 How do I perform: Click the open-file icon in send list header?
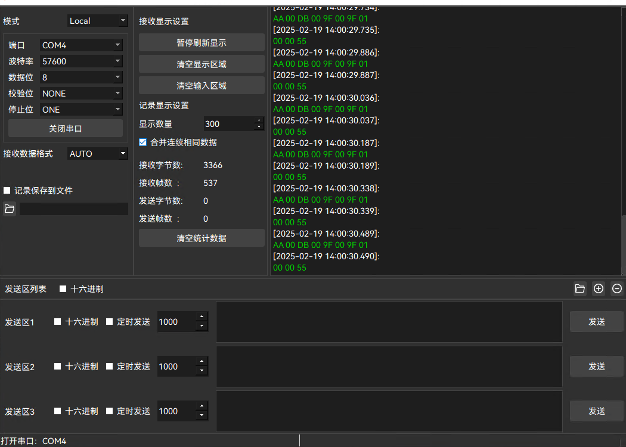(x=579, y=289)
